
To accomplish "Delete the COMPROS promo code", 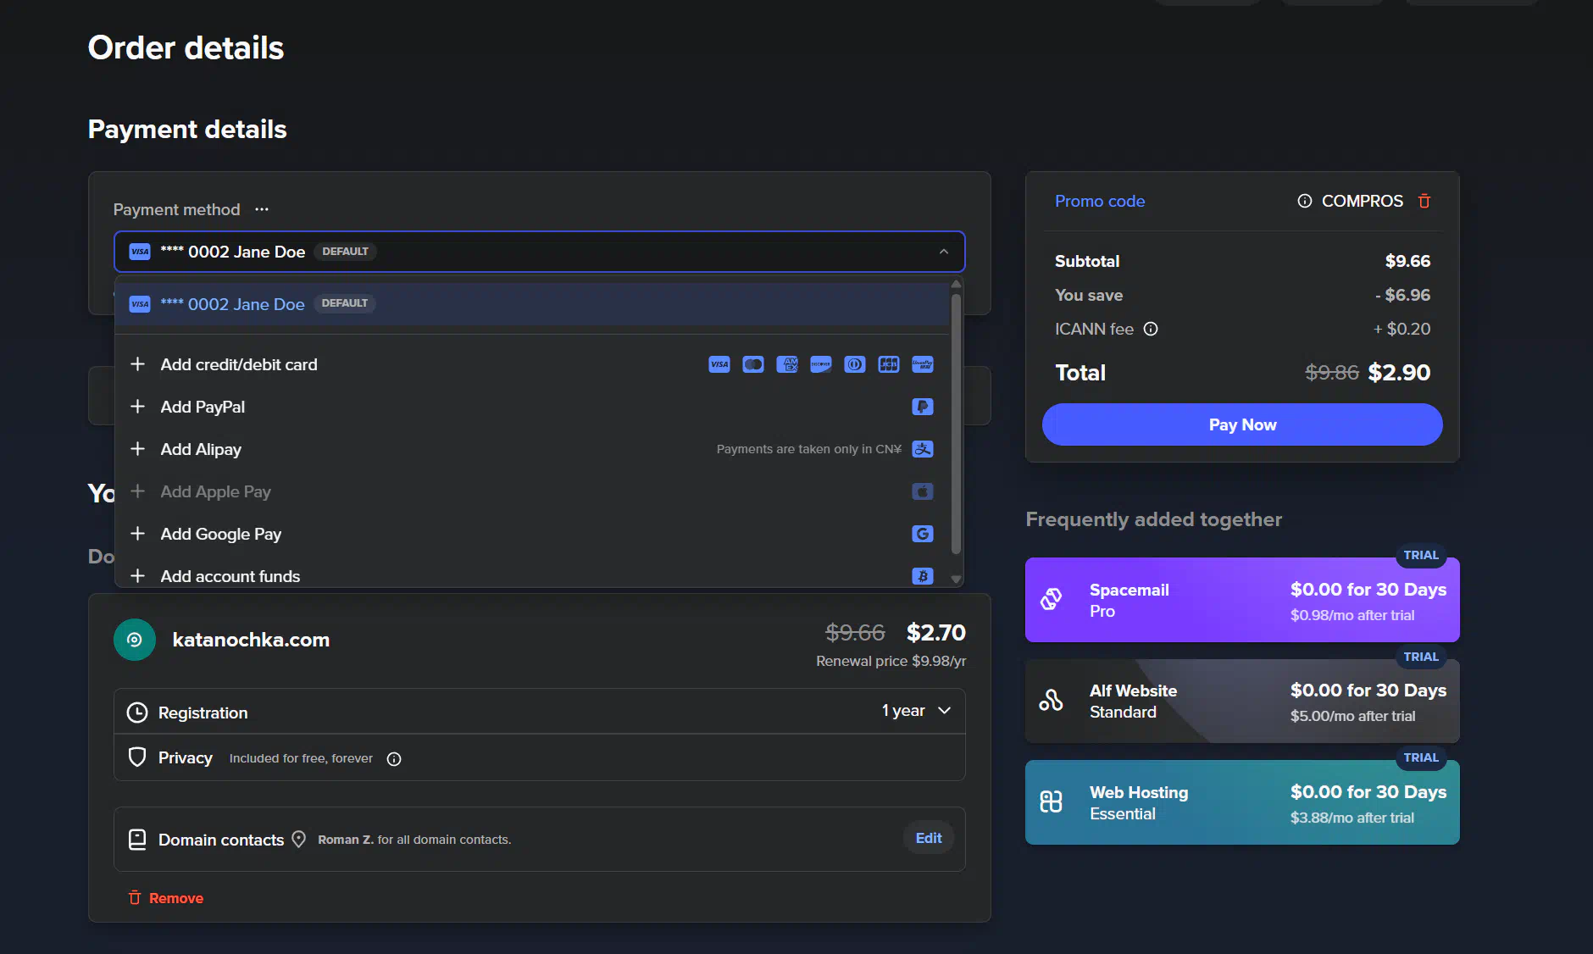I will 1424,201.
